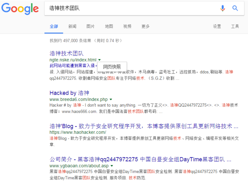Start voice search with microphone icon
The width and height of the screenshot is (248, 182).
point(223,8)
